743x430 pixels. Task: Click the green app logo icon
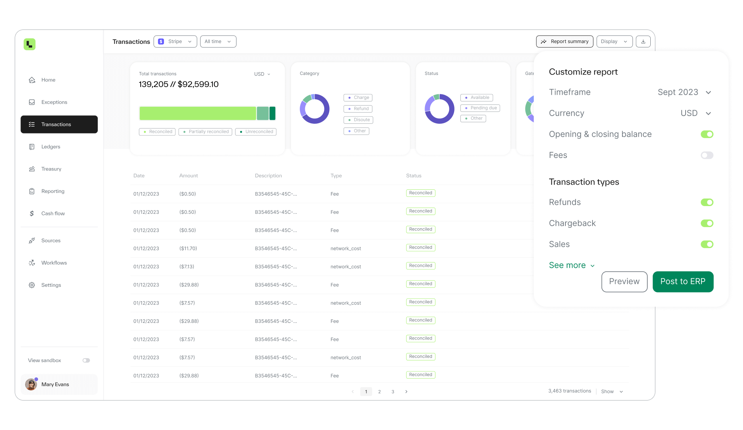(29, 44)
